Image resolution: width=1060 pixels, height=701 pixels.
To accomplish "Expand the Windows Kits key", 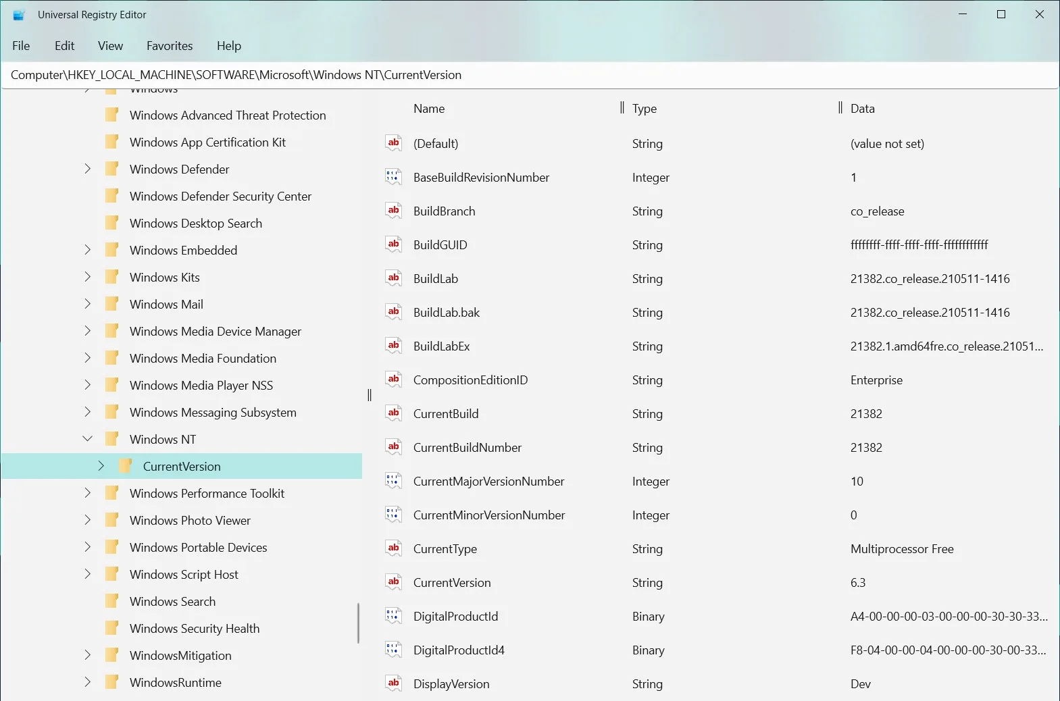I will pyautogui.click(x=87, y=277).
